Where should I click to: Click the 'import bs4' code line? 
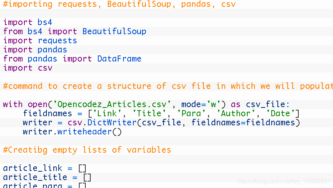(x=27, y=22)
